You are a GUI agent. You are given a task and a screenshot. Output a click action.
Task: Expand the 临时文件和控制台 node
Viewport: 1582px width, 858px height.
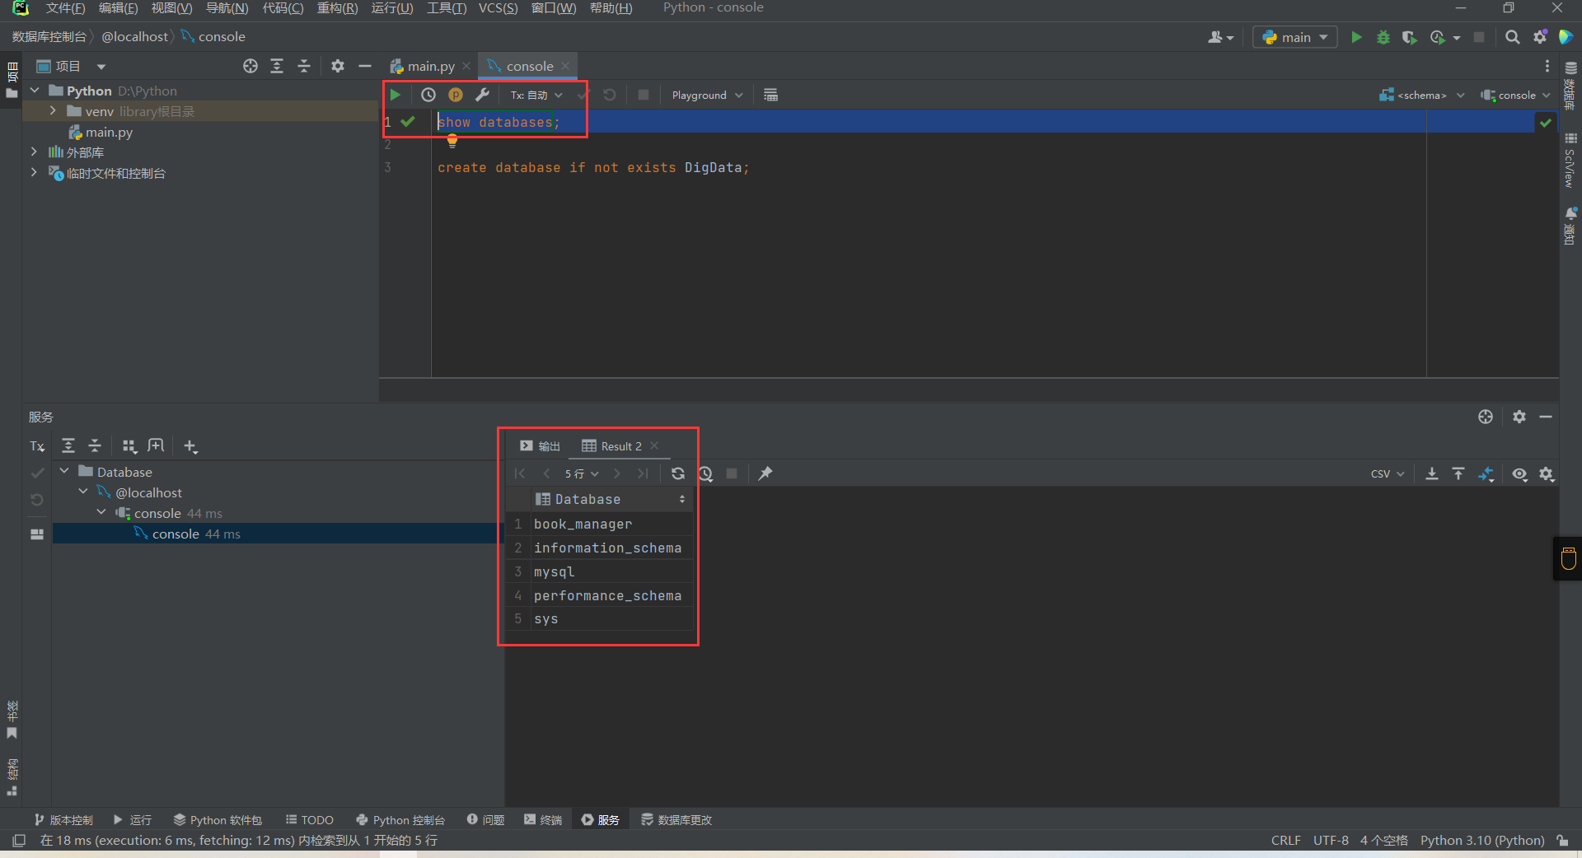tap(34, 172)
